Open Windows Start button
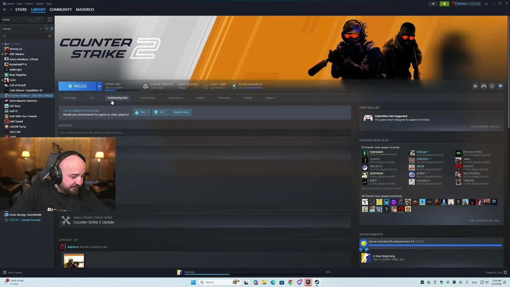This screenshot has width=510, height=287. [x=193, y=282]
